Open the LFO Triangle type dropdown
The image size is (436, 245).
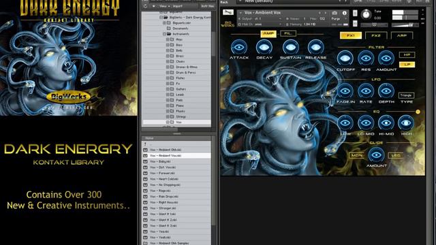(406, 95)
